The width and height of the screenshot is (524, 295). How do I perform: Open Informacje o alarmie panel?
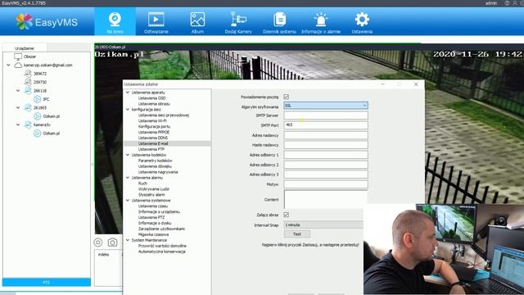(321, 22)
